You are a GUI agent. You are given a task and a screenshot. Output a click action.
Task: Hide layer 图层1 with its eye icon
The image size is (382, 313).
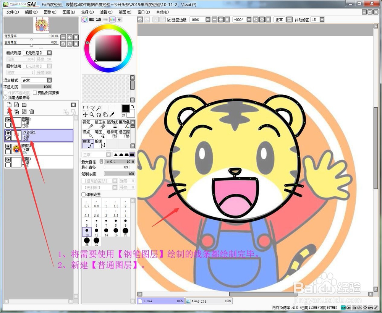[8, 160]
